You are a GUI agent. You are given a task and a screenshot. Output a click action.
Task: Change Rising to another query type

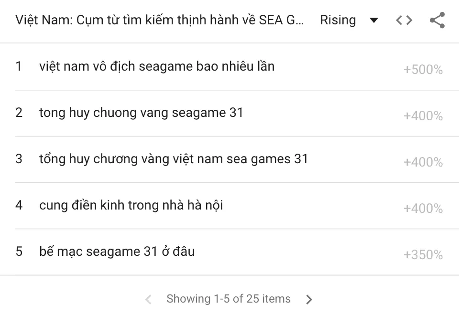[x=373, y=20]
